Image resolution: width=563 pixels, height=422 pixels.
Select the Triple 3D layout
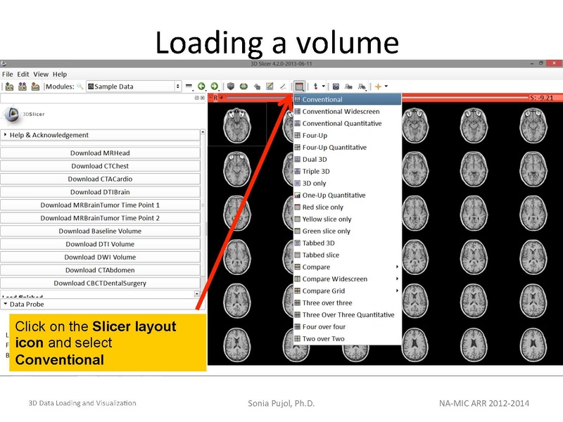coord(347,171)
